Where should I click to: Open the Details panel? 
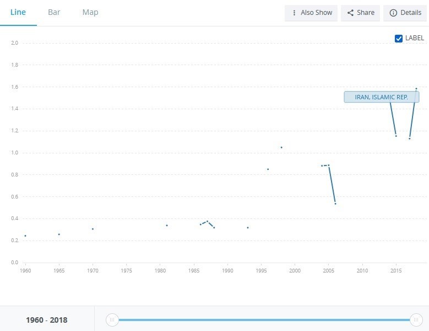click(405, 13)
